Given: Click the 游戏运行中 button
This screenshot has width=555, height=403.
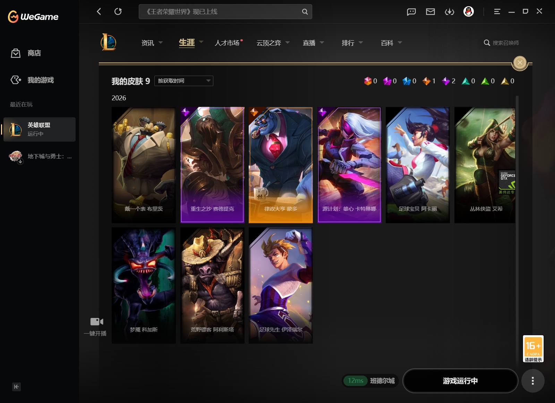Looking at the screenshot, I should click(x=460, y=381).
